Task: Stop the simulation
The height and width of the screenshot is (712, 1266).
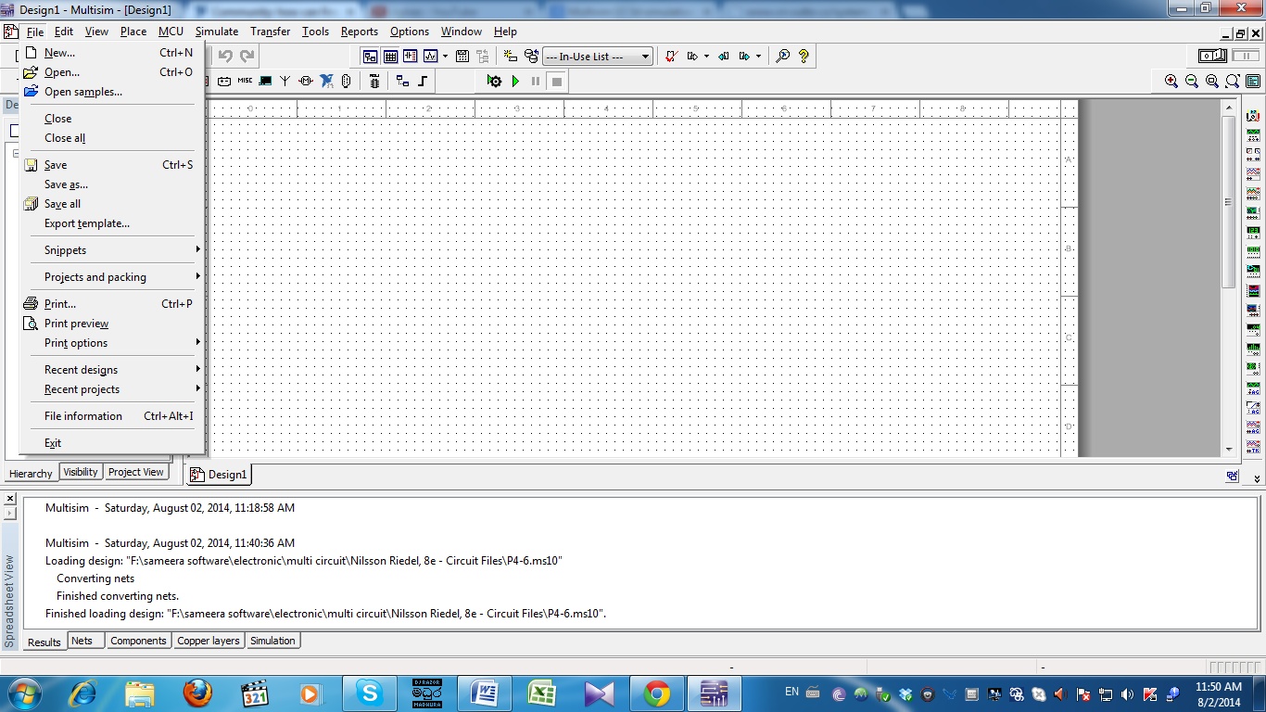Action: click(556, 82)
